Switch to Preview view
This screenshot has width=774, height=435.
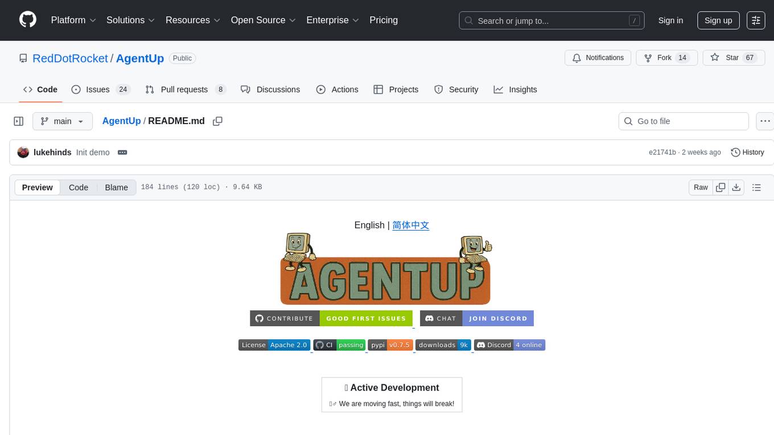[x=38, y=187]
